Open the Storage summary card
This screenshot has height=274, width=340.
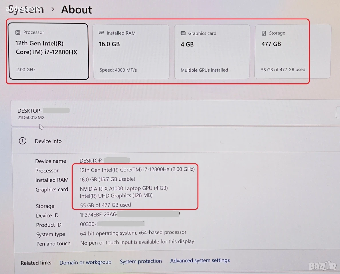coord(293,51)
